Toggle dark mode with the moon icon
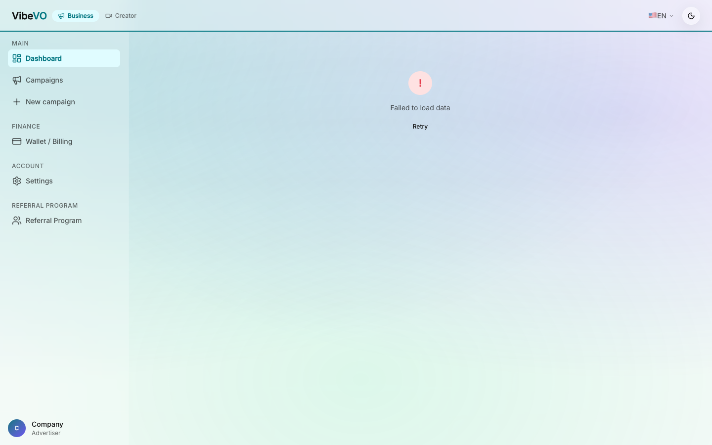The width and height of the screenshot is (712, 445). point(691,16)
